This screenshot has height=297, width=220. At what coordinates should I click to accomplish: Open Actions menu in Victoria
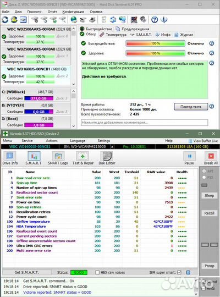pyautogui.click(x=52, y=141)
